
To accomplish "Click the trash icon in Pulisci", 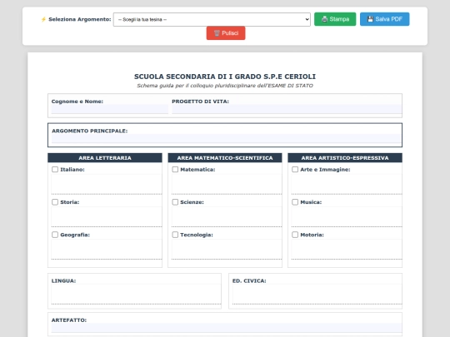I will tap(217, 33).
